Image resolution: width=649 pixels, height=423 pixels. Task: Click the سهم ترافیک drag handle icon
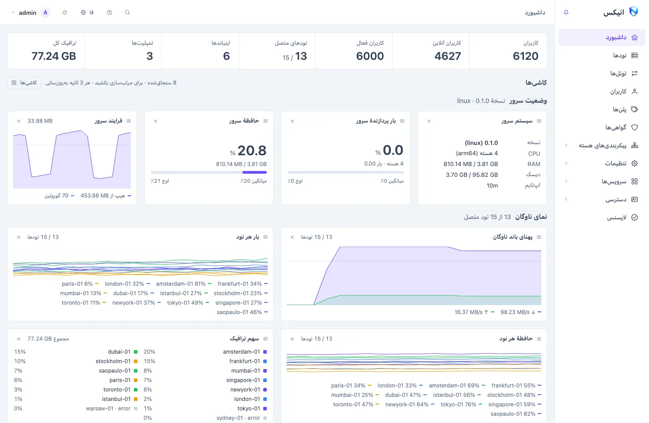(x=265, y=339)
